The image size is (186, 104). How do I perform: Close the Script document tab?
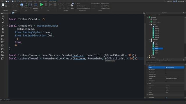(x=18, y=13)
